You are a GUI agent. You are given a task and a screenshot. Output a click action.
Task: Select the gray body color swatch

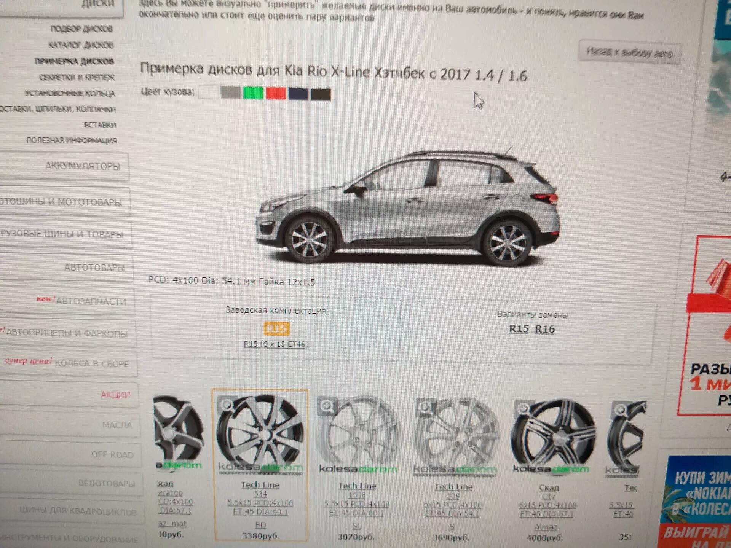pos(231,92)
